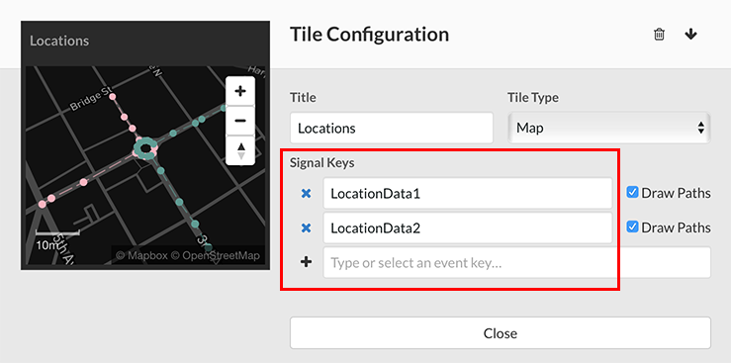The height and width of the screenshot is (363, 731).
Task: Remove the LocationData2 signal key
Action: click(x=306, y=227)
